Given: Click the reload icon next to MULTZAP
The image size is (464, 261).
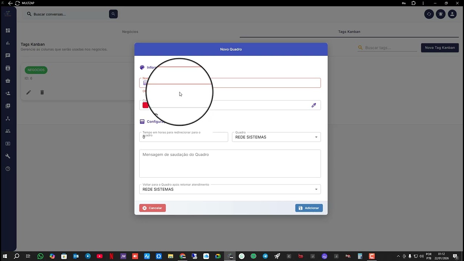Looking at the screenshot, I should pyautogui.click(x=17, y=3).
